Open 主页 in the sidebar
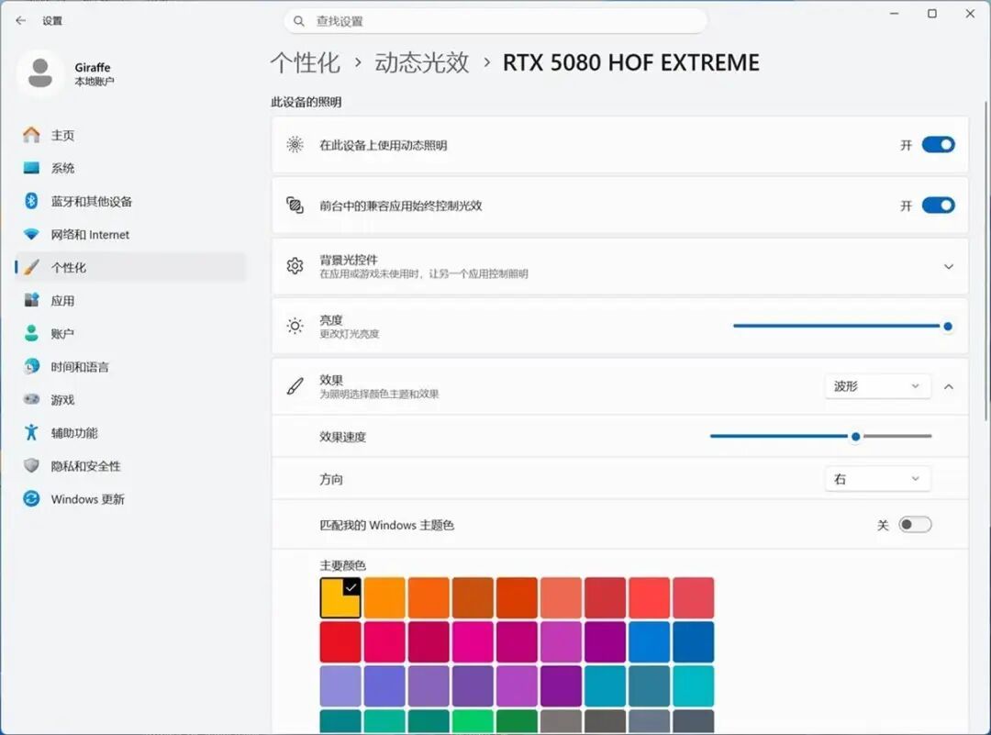991x735 pixels. [x=129, y=135]
